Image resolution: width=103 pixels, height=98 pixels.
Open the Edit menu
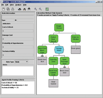pos(7,5)
